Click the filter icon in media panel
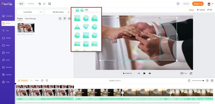Viewport: 215px width, 104px height. 65,19
